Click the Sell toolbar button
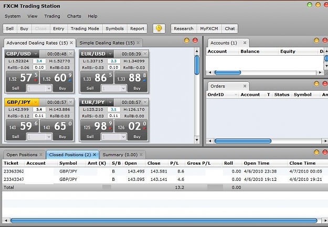Viewport: 328px width, 227px height. [x=10, y=29]
